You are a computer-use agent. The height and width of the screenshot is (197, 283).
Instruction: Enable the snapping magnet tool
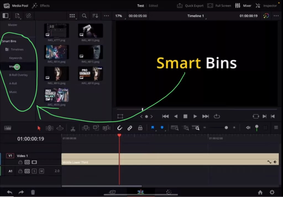click(120, 128)
